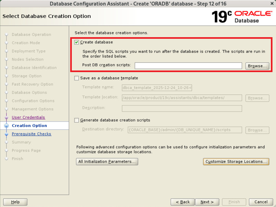The width and height of the screenshot is (276, 207).
Task: Enable Save as a database template
Action: (x=76, y=78)
